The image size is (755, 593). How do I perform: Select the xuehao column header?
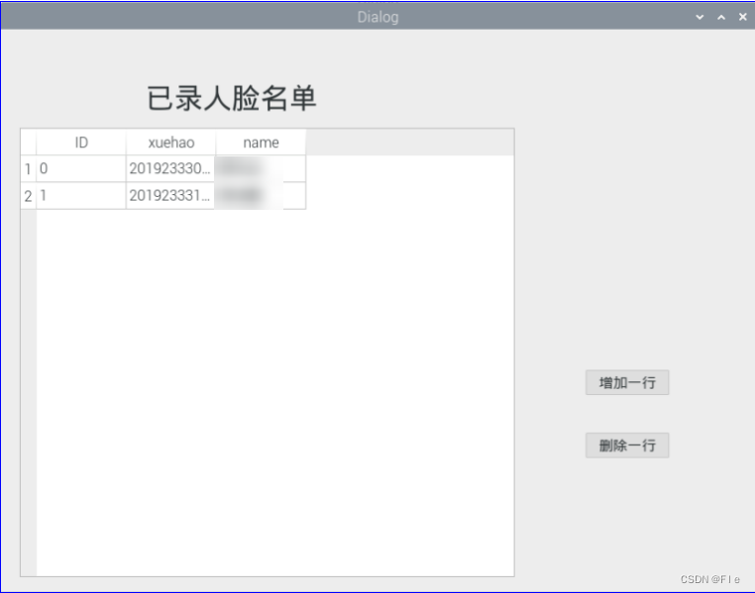(x=170, y=143)
